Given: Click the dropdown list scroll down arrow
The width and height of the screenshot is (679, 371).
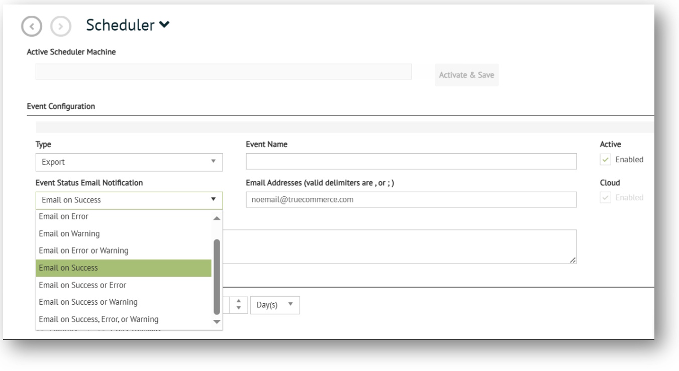Looking at the screenshot, I should [217, 322].
